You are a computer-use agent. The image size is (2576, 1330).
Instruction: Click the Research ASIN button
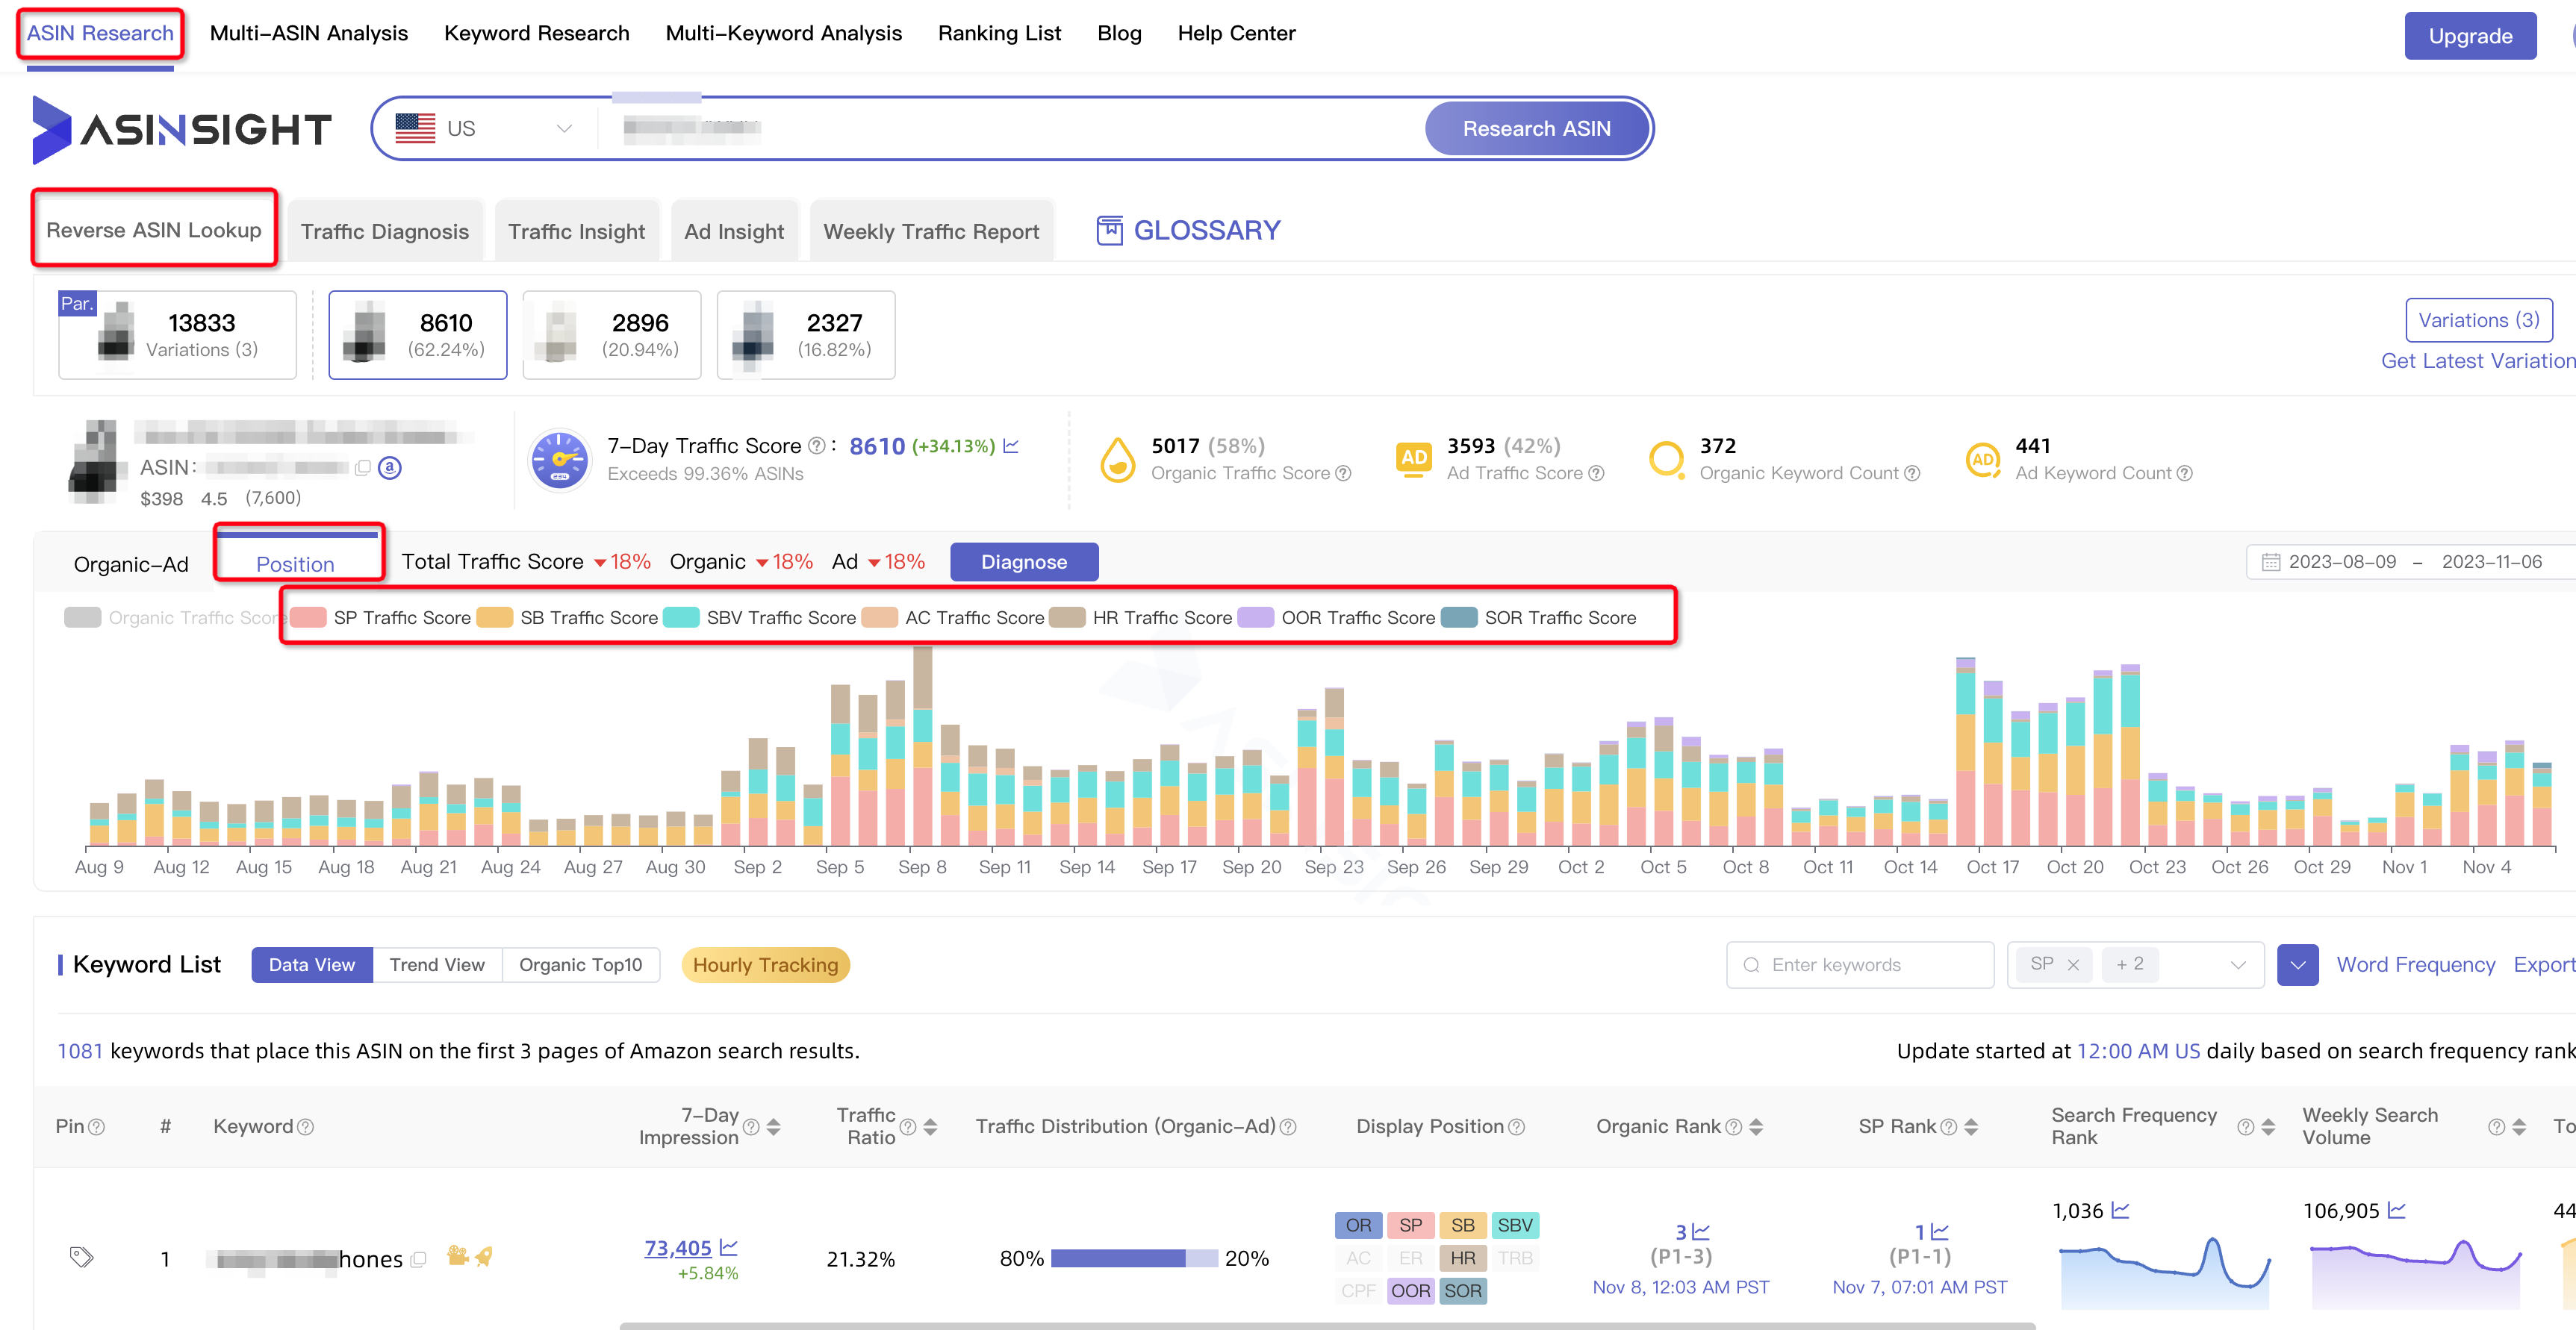[x=1536, y=129]
